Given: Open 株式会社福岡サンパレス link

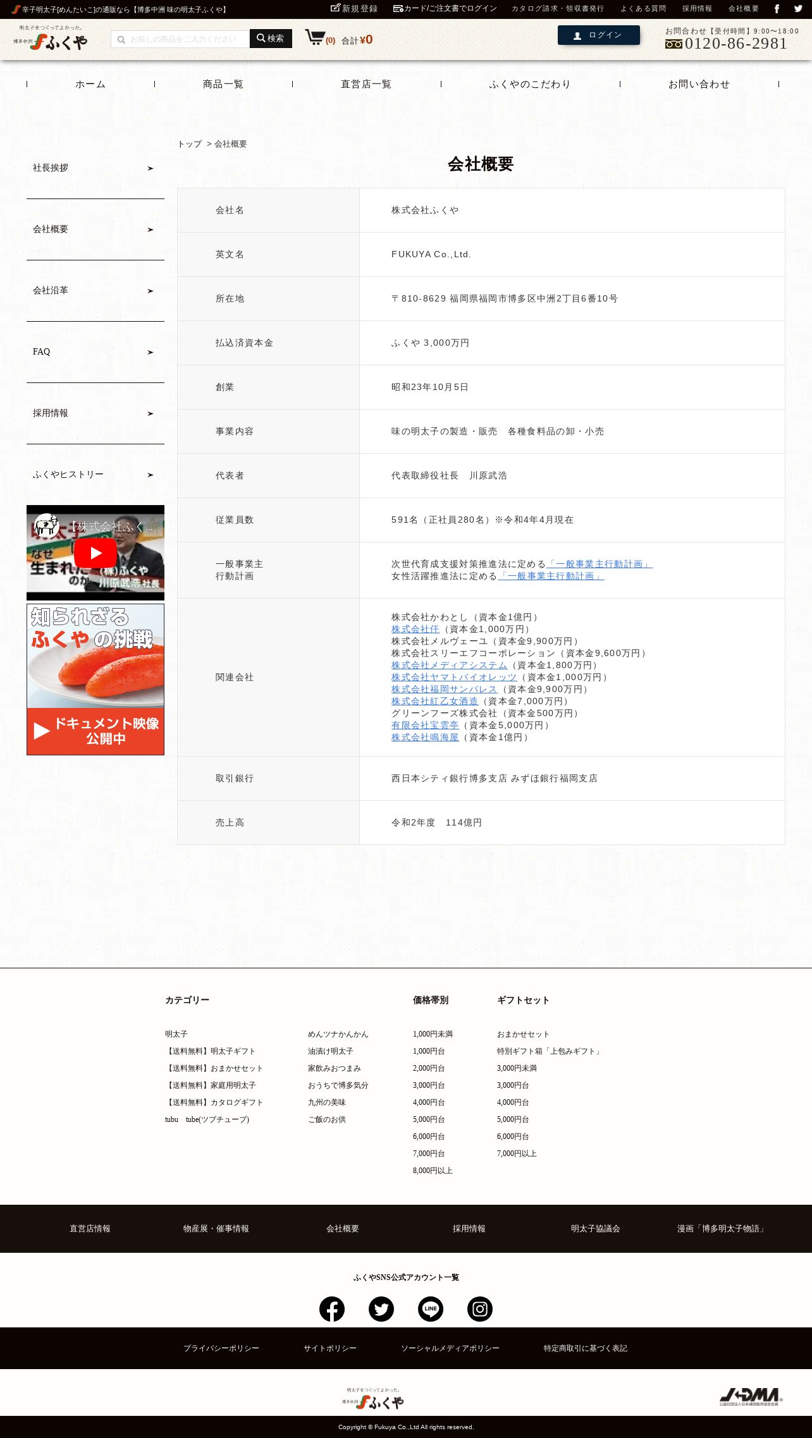Looking at the screenshot, I should coord(444,689).
